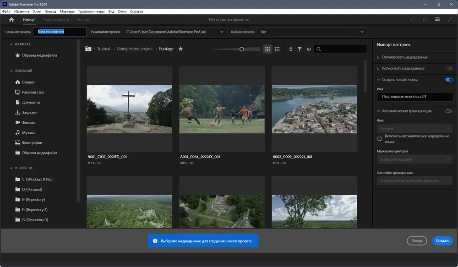
Task: Click the folder icon at the breadcrumb start
Action: click(x=88, y=49)
